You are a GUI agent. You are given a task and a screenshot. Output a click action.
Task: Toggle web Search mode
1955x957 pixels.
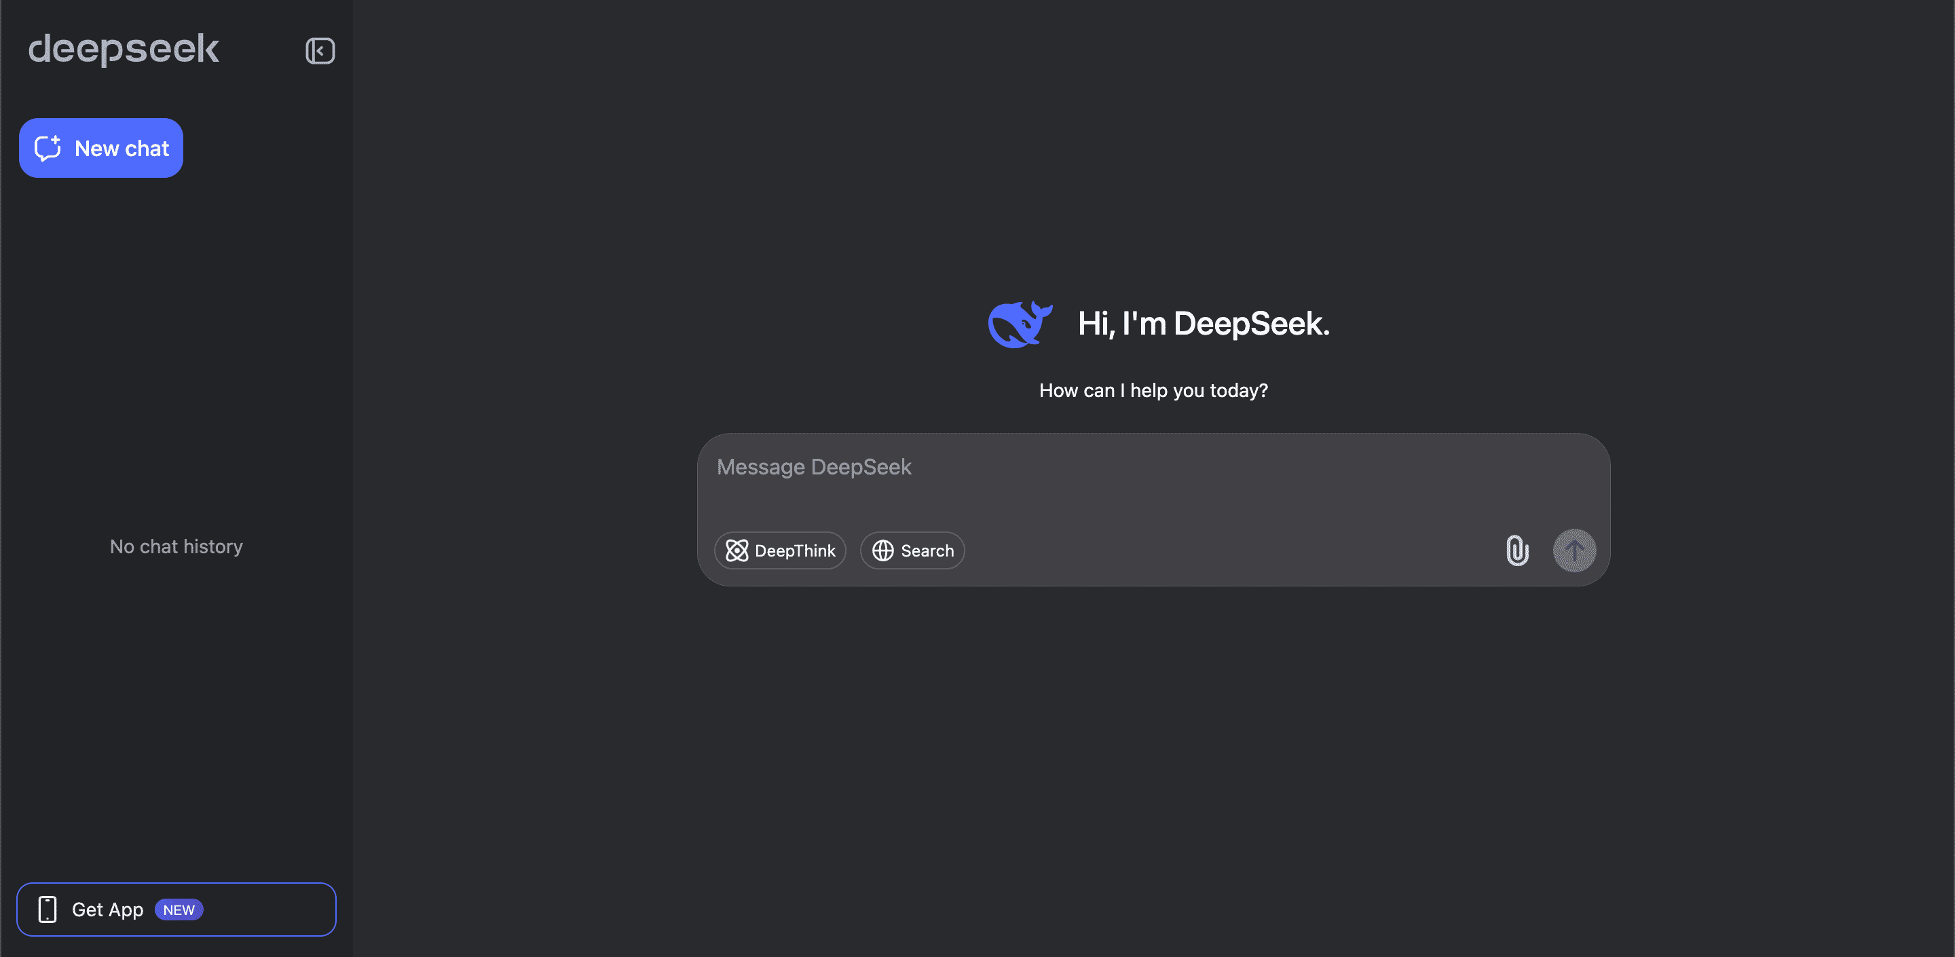(x=912, y=551)
